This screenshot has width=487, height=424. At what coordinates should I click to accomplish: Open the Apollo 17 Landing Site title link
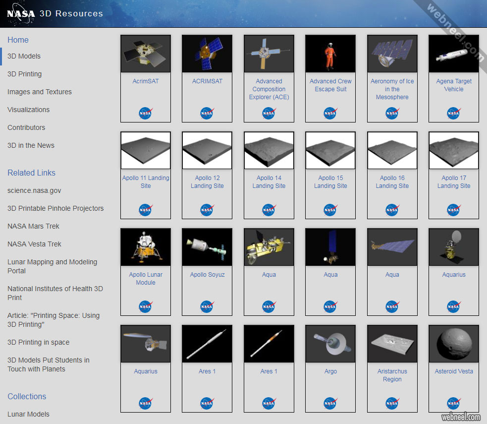454,182
